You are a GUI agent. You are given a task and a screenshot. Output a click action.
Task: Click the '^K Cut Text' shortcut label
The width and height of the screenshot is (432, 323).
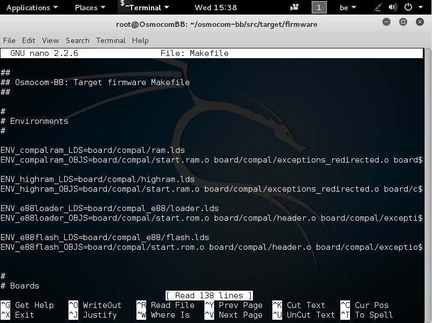pyautogui.click(x=299, y=305)
